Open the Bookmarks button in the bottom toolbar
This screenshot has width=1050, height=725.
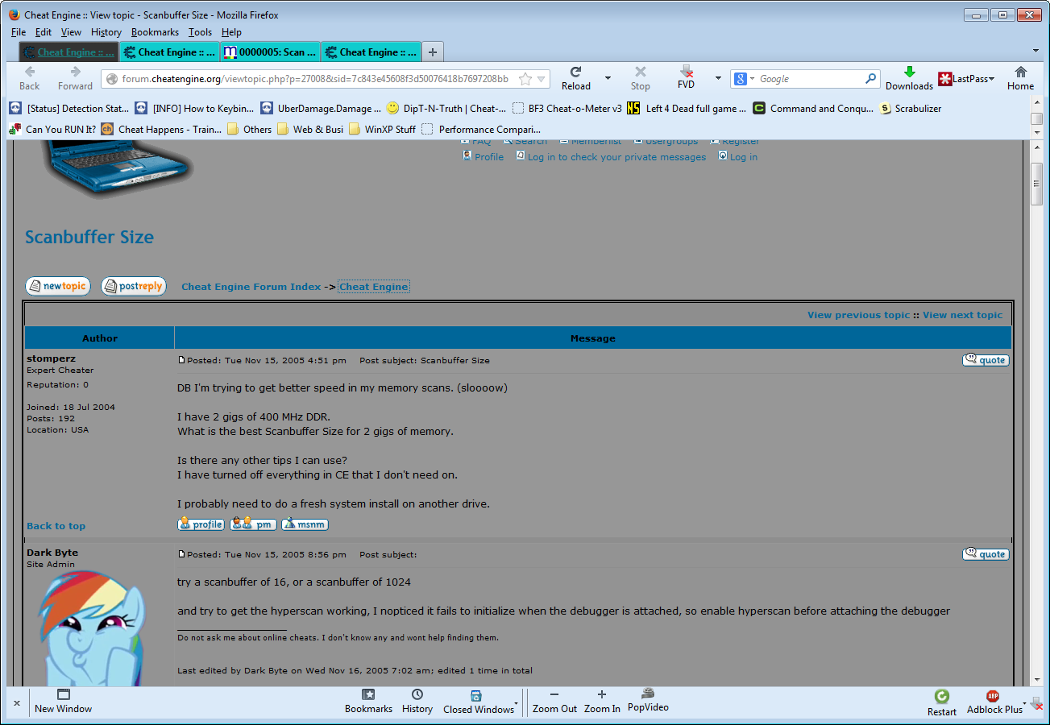click(x=368, y=701)
